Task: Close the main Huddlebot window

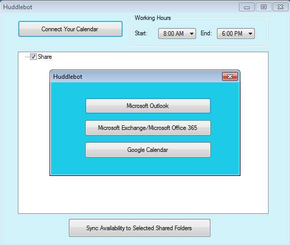Action: click(x=280, y=7)
